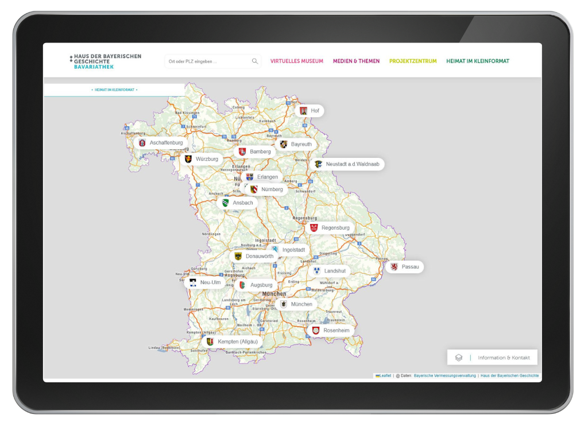Screen dimensions: 584x422
Task: Go to Medien & Themen menu
Action: tap(356, 61)
